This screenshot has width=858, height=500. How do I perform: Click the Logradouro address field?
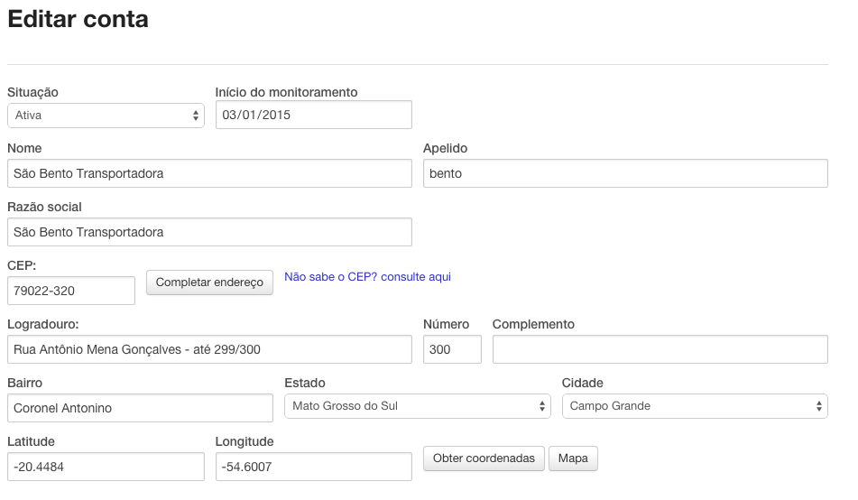(209, 349)
